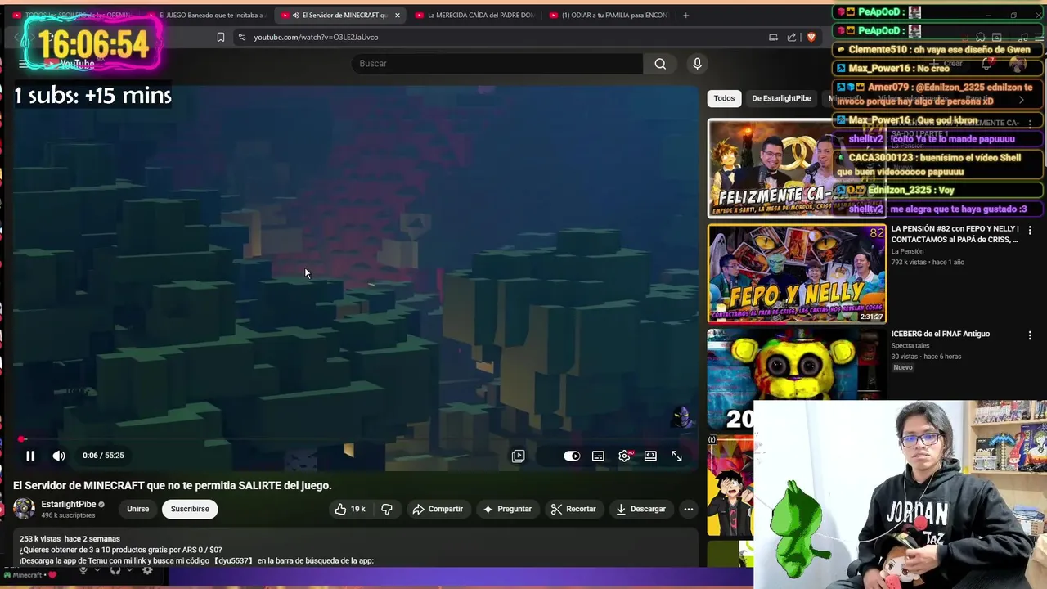
Task: Switch to 'El JUEGO Baneado' browser tab
Action: (205, 15)
